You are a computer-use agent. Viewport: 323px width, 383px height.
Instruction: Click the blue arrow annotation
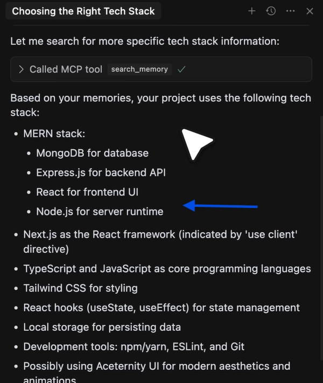coord(220,206)
